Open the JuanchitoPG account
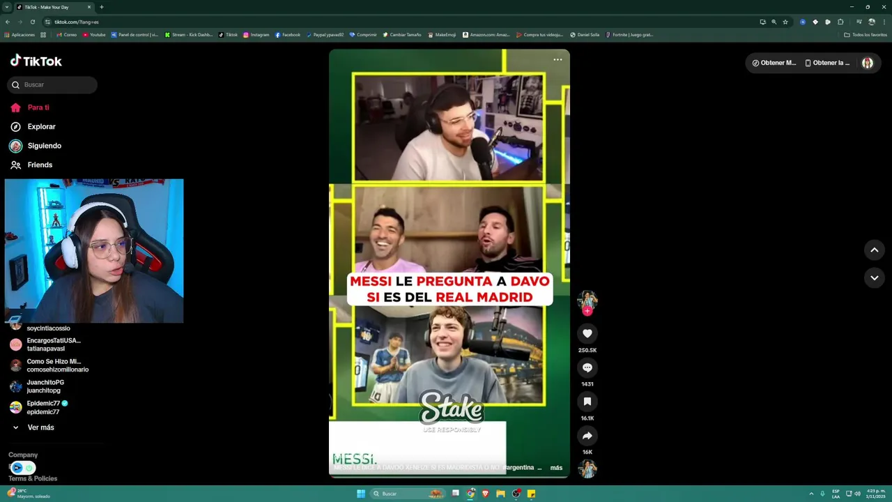This screenshot has height=502, width=892. (x=37, y=386)
